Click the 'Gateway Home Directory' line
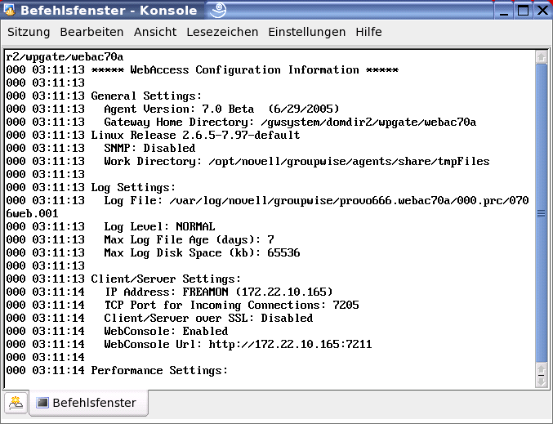The height and width of the screenshot is (424, 553). pyautogui.click(x=290, y=122)
